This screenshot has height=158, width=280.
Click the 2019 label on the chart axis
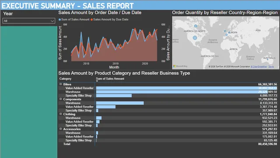pos(115,64)
